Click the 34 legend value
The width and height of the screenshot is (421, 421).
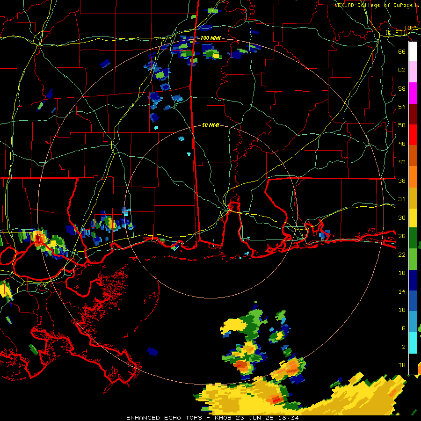[x=402, y=199]
